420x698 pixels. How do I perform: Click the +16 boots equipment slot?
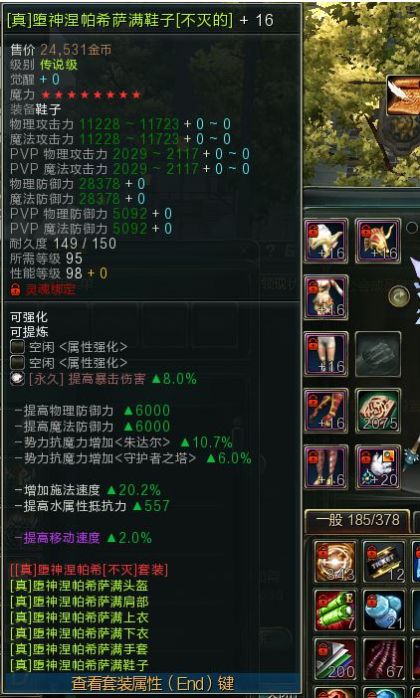click(x=326, y=467)
